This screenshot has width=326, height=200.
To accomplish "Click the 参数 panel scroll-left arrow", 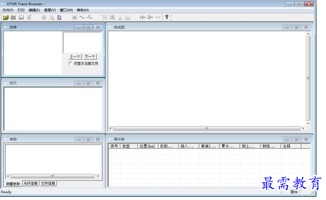I will click(8, 176).
